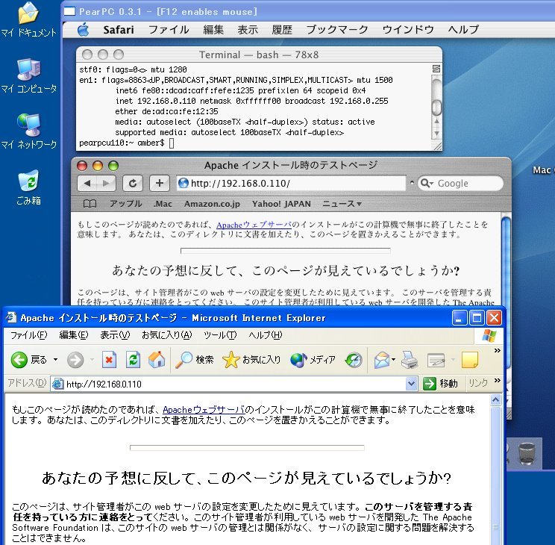
Task: Click the Internet Explorer Forward button
Action: click(x=75, y=360)
